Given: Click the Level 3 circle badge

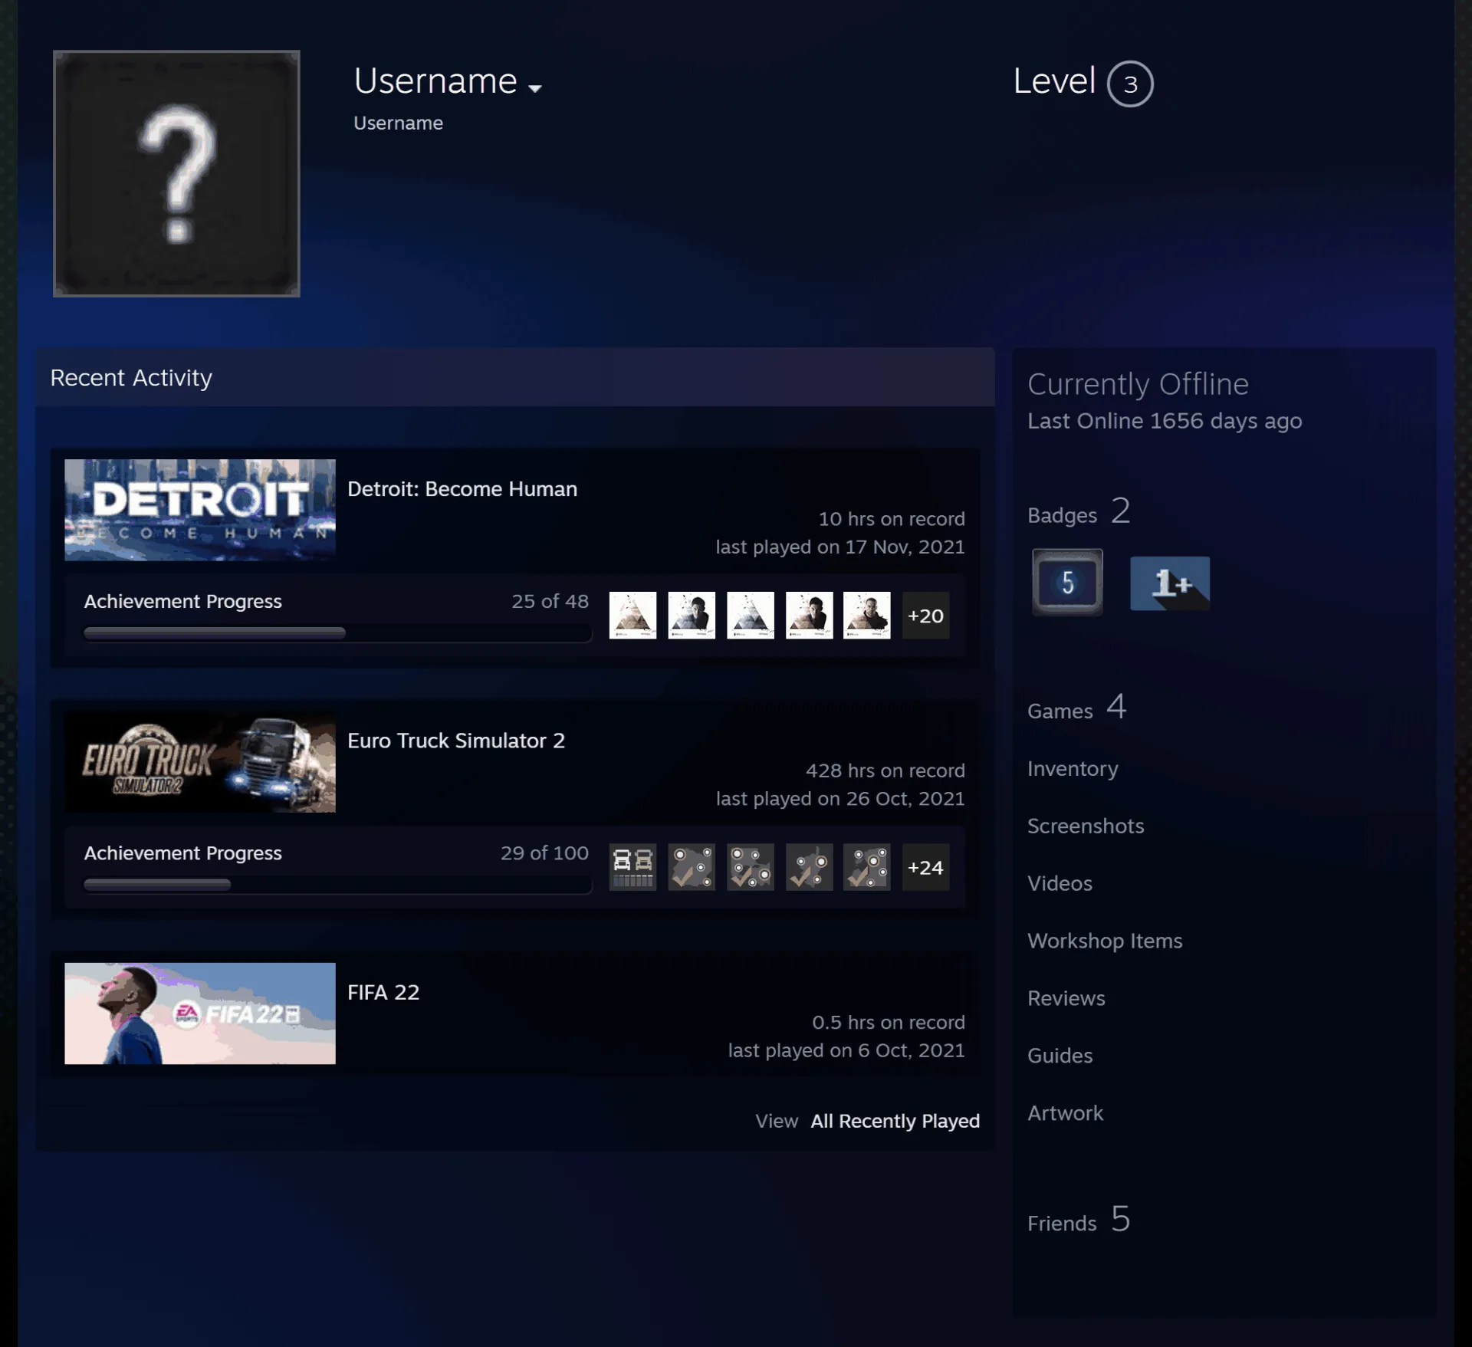Looking at the screenshot, I should pyautogui.click(x=1130, y=84).
